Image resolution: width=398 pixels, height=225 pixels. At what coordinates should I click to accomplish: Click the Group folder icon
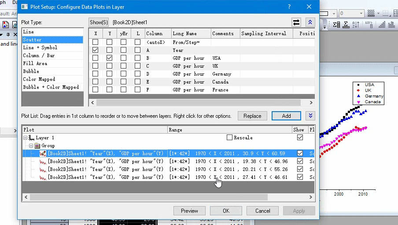[x=37, y=145]
